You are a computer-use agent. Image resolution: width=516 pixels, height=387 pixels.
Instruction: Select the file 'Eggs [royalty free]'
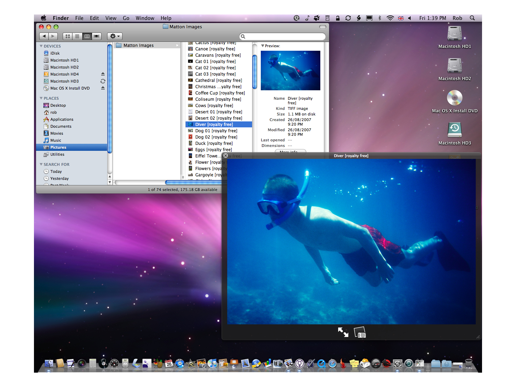point(219,150)
